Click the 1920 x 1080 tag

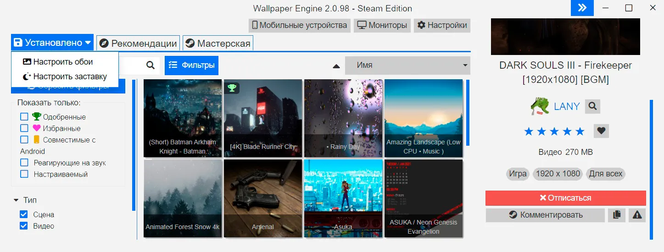[558, 174]
